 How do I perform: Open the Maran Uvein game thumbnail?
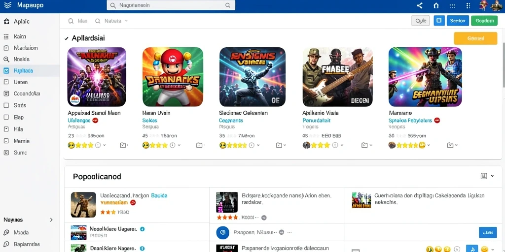(173, 77)
